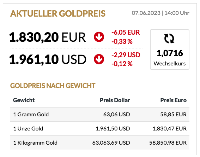Image resolution: width=200 pixels, height=157 pixels.
Task: Select the 1.961,10 USD gold price
Action: tap(48, 59)
